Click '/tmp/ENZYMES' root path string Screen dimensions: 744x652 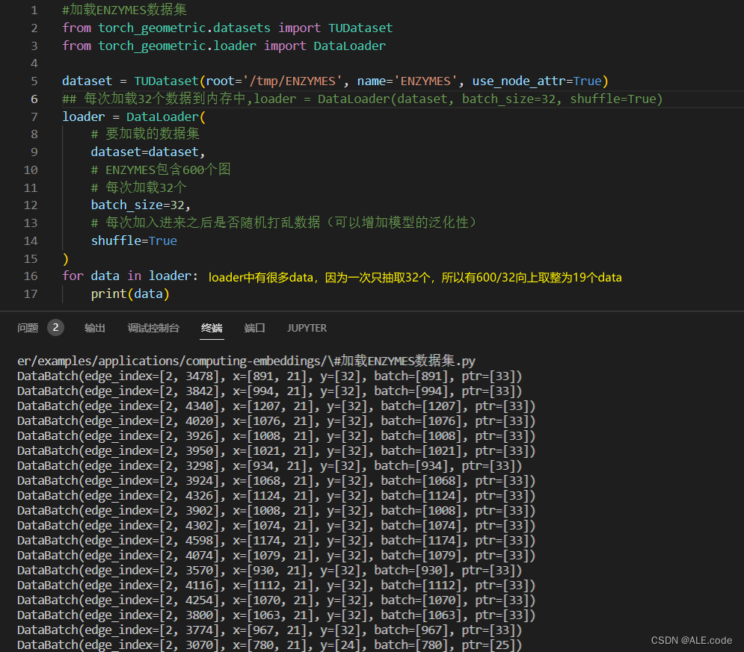[292, 81]
